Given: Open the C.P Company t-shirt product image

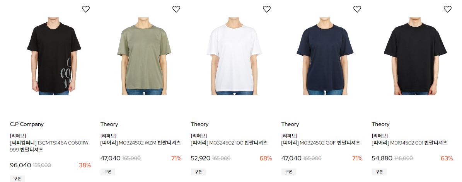Looking at the screenshot, I should pyautogui.click(x=54, y=56).
